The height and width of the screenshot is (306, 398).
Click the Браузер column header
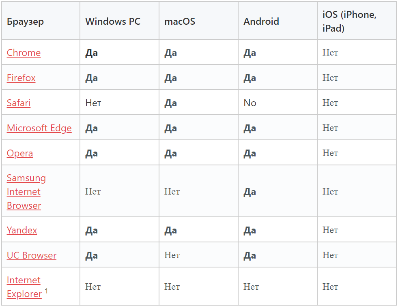25,21
